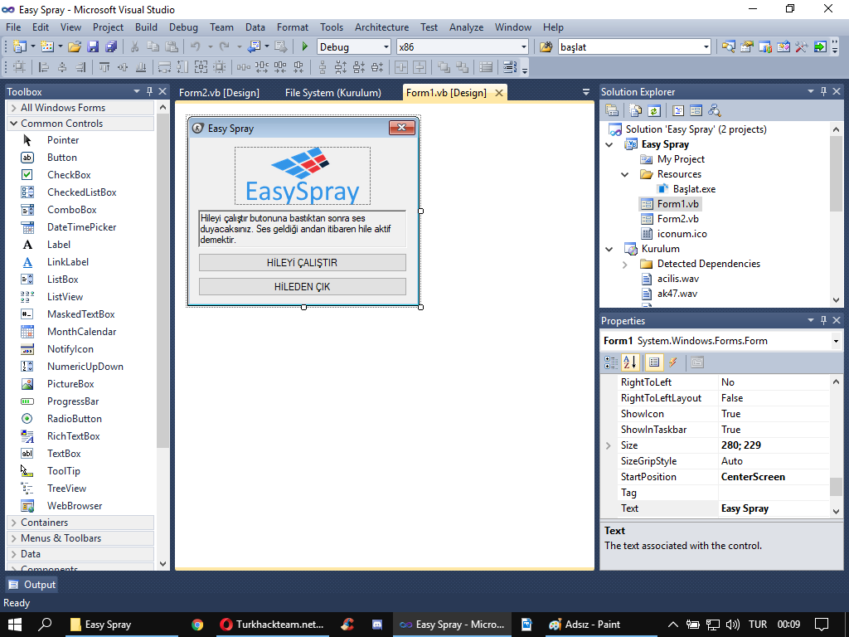The width and height of the screenshot is (849, 637).
Task: Click the Save floppy disk icon
Action: coord(93,47)
